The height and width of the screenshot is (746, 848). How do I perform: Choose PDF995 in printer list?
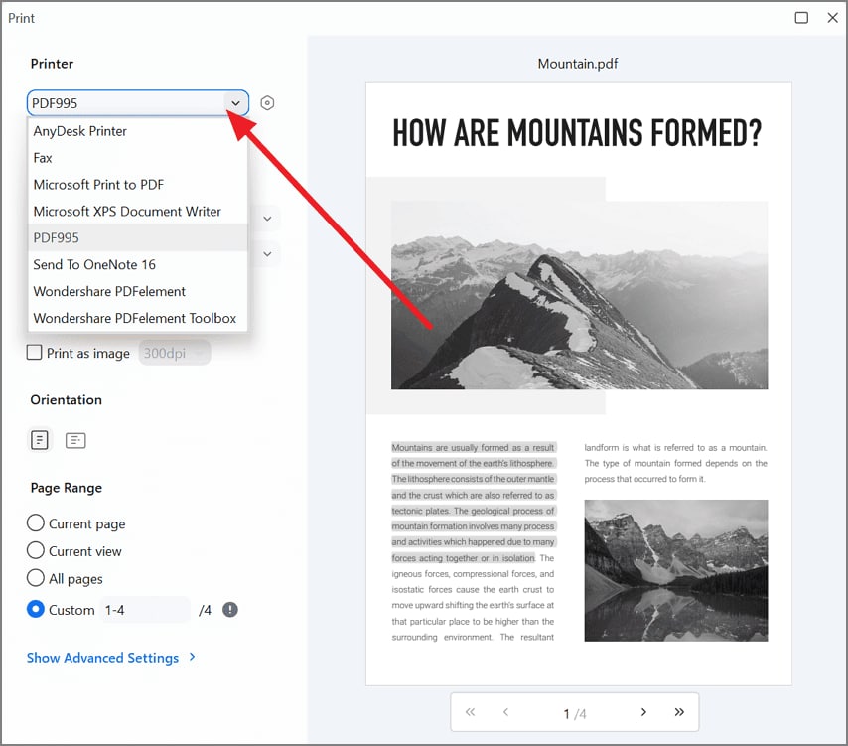137,238
